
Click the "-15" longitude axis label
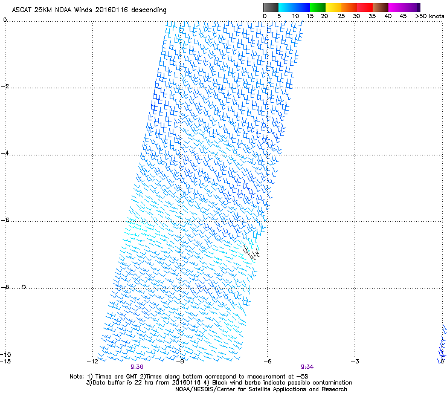[x=5, y=362]
